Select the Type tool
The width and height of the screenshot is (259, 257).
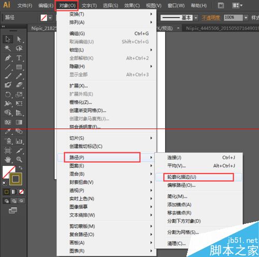[19, 58]
